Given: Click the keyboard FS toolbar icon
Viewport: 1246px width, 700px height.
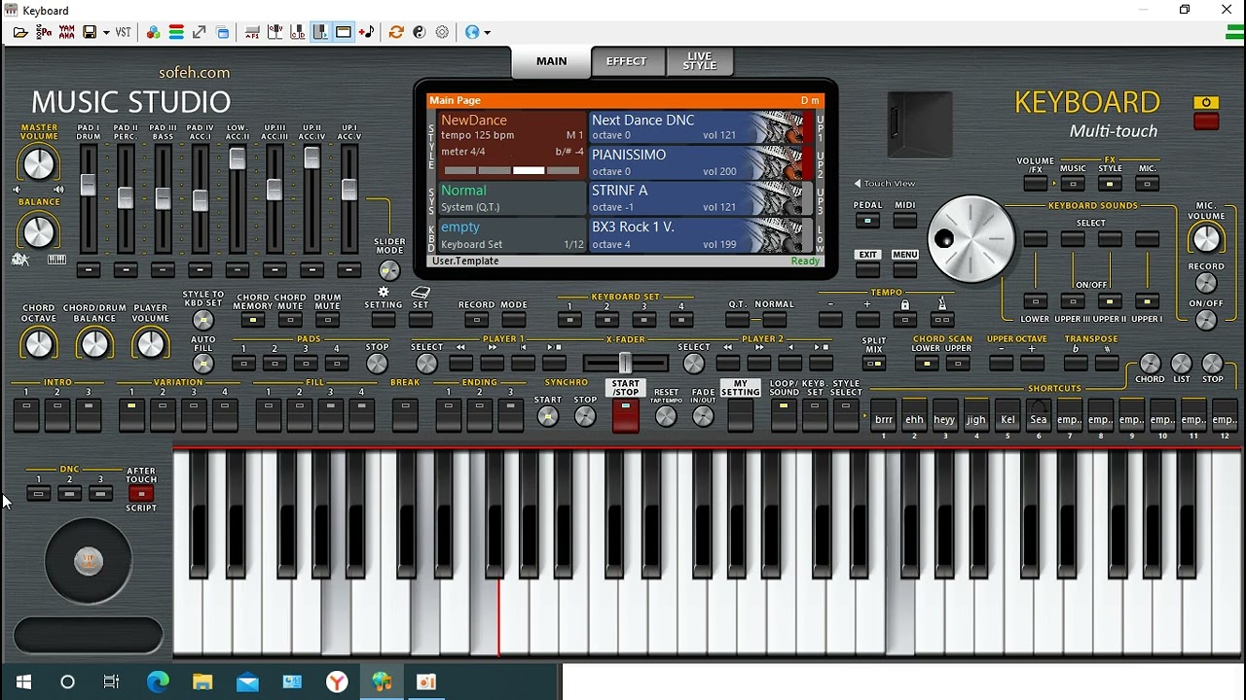Looking at the screenshot, I should 252,32.
